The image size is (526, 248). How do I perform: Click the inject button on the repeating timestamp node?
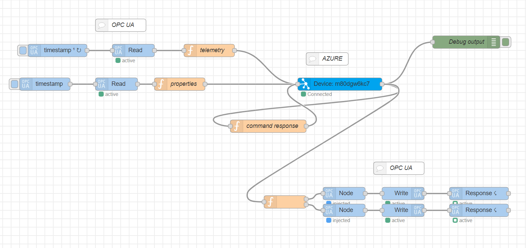[23, 50]
